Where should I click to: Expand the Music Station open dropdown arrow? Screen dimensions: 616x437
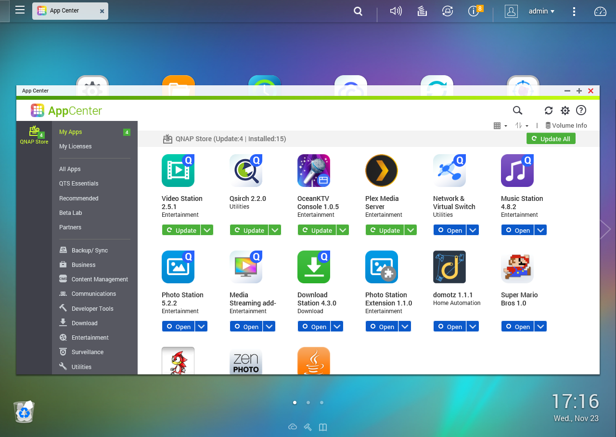pos(540,230)
